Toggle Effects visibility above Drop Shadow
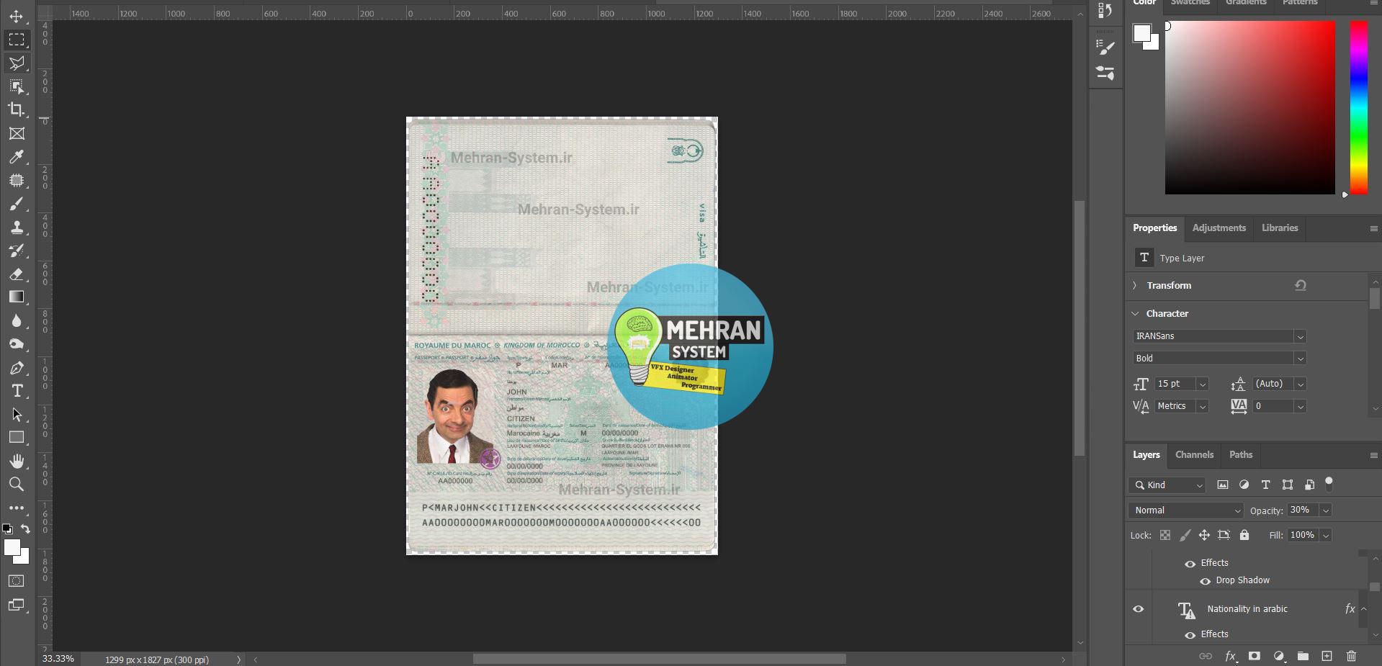Viewport: 1382px width, 666px height. [x=1190, y=564]
